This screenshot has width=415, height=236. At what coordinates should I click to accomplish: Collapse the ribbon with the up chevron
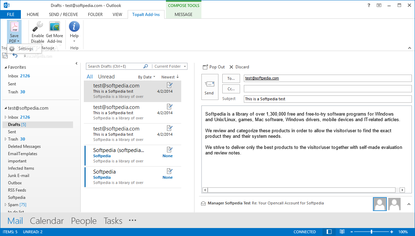tap(409, 48)
